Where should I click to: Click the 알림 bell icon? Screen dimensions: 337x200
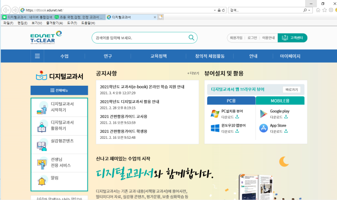(x=42, y=181)
